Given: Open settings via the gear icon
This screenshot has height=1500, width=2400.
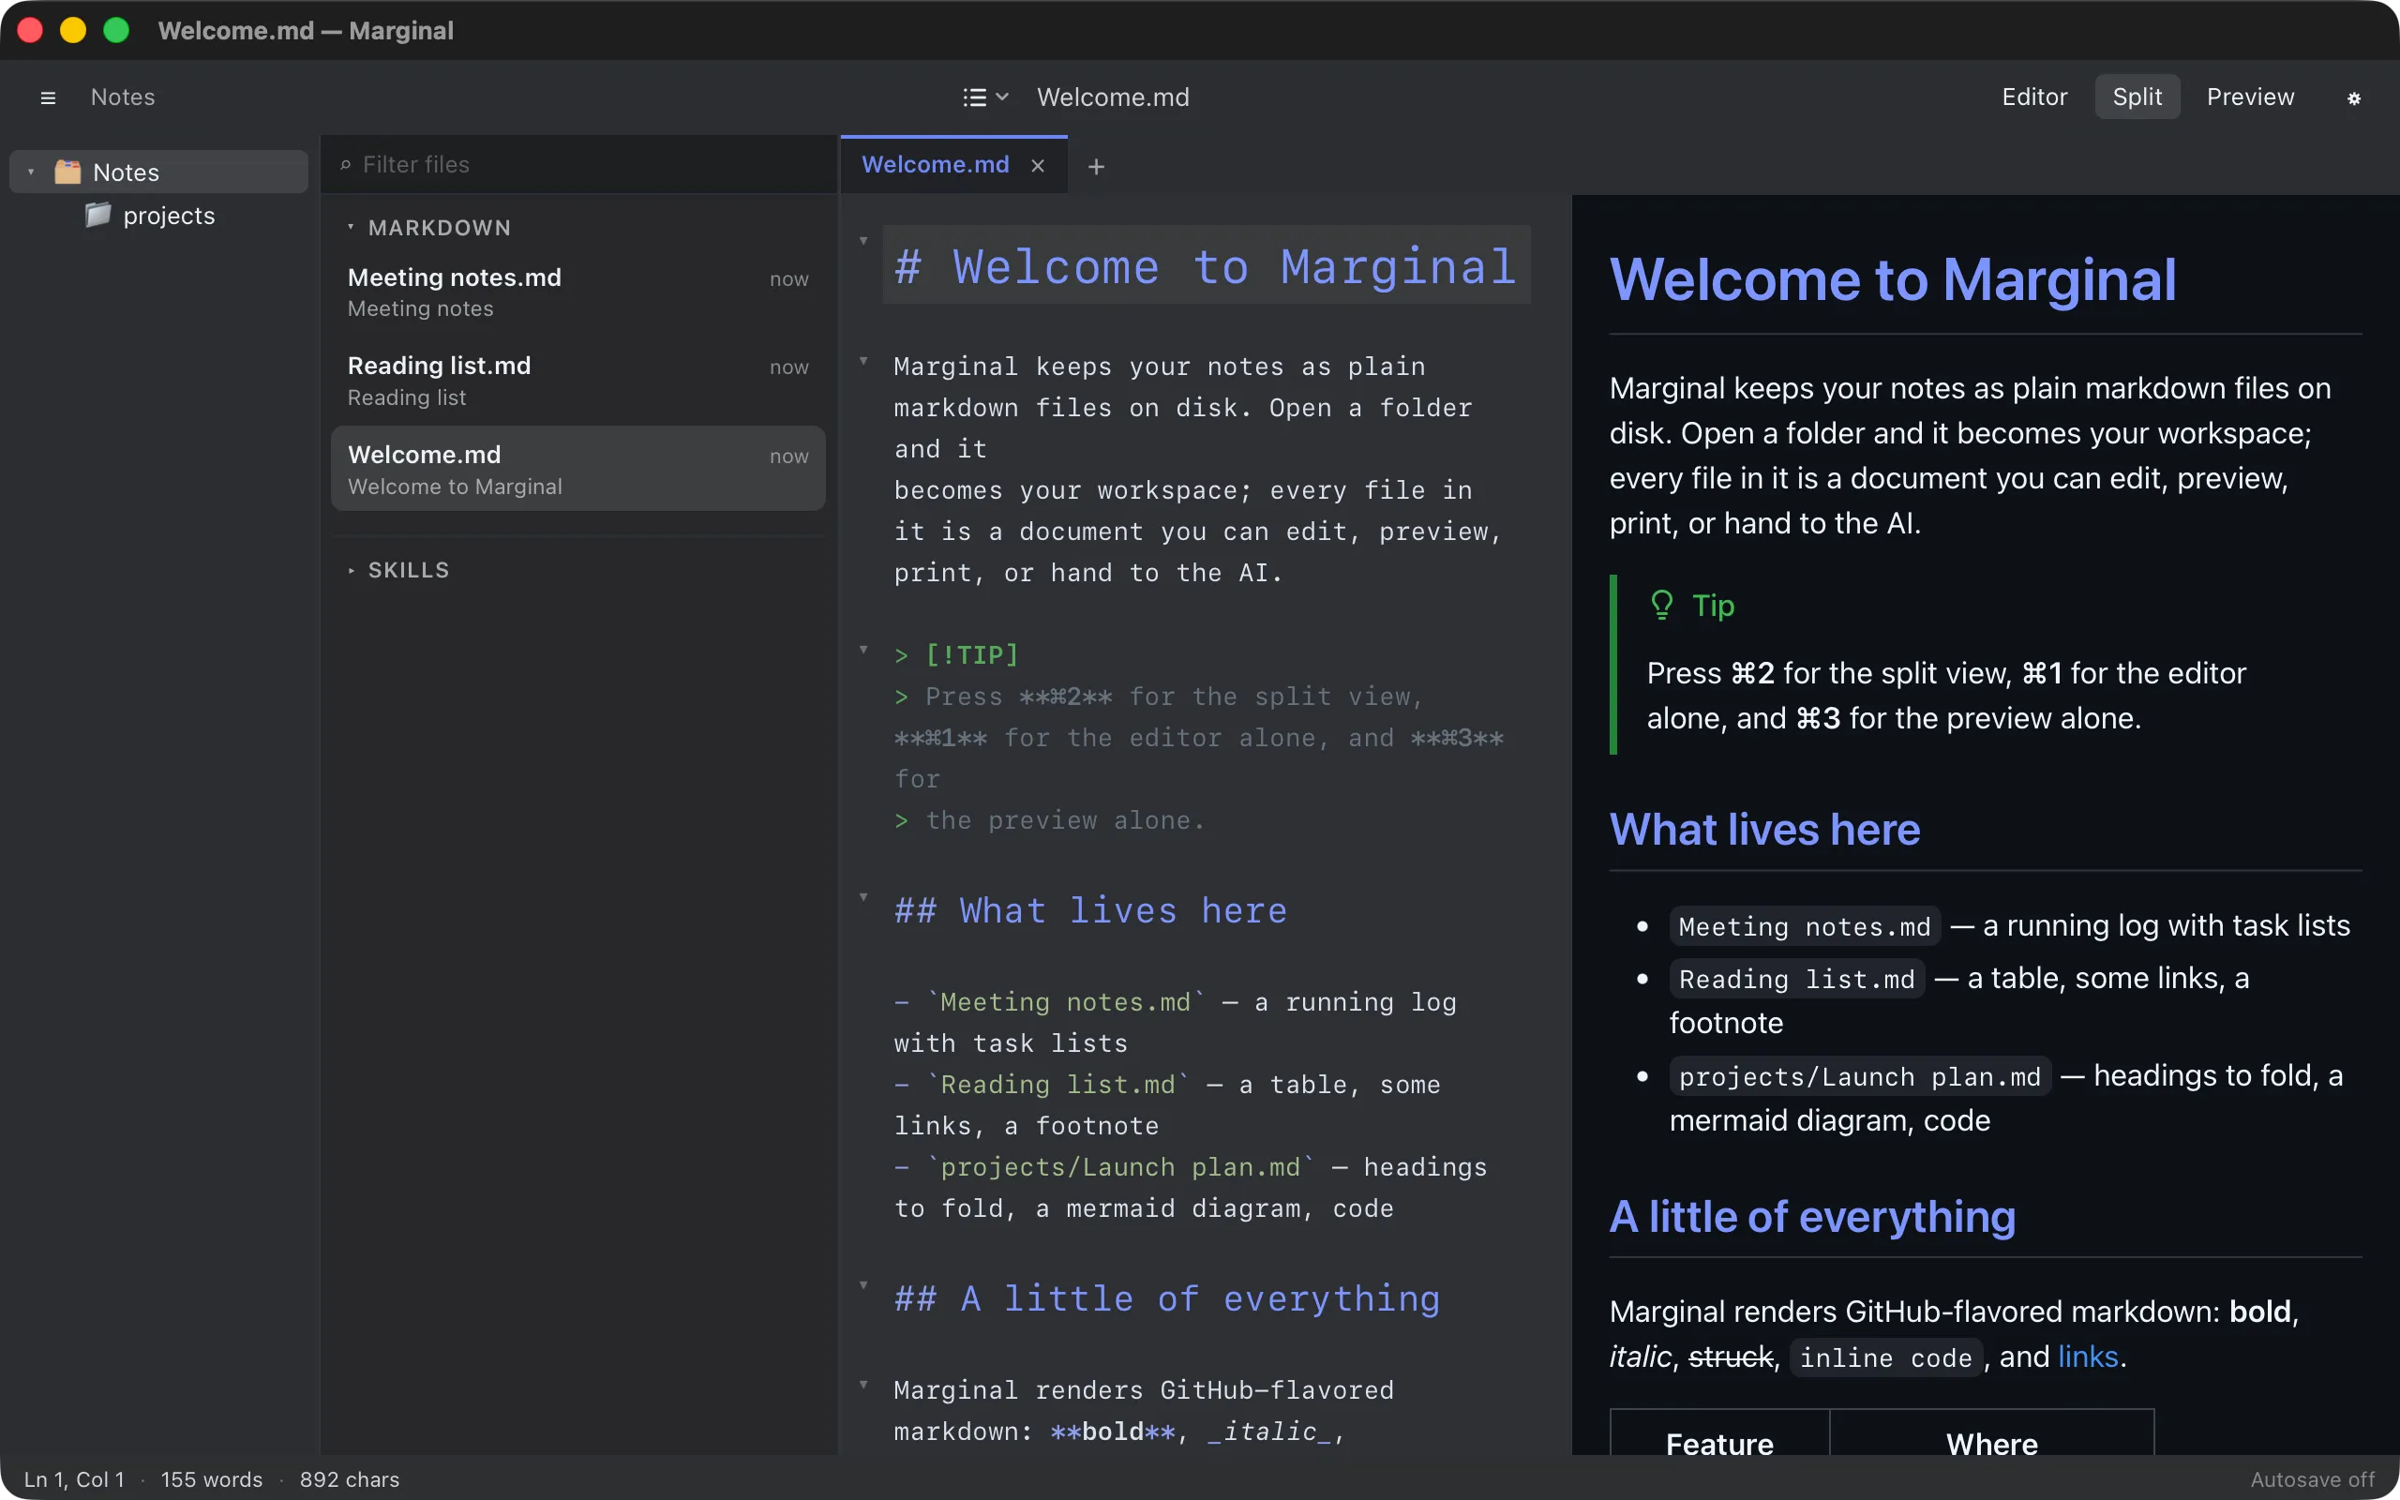Looking at the screenshot, I should tap(2353, 97).
